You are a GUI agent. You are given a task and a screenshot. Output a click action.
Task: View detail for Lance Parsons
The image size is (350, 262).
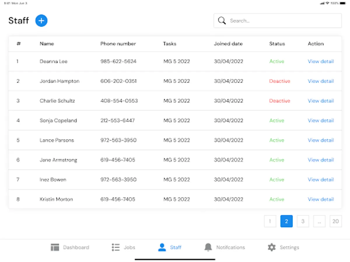coord(321,140)
